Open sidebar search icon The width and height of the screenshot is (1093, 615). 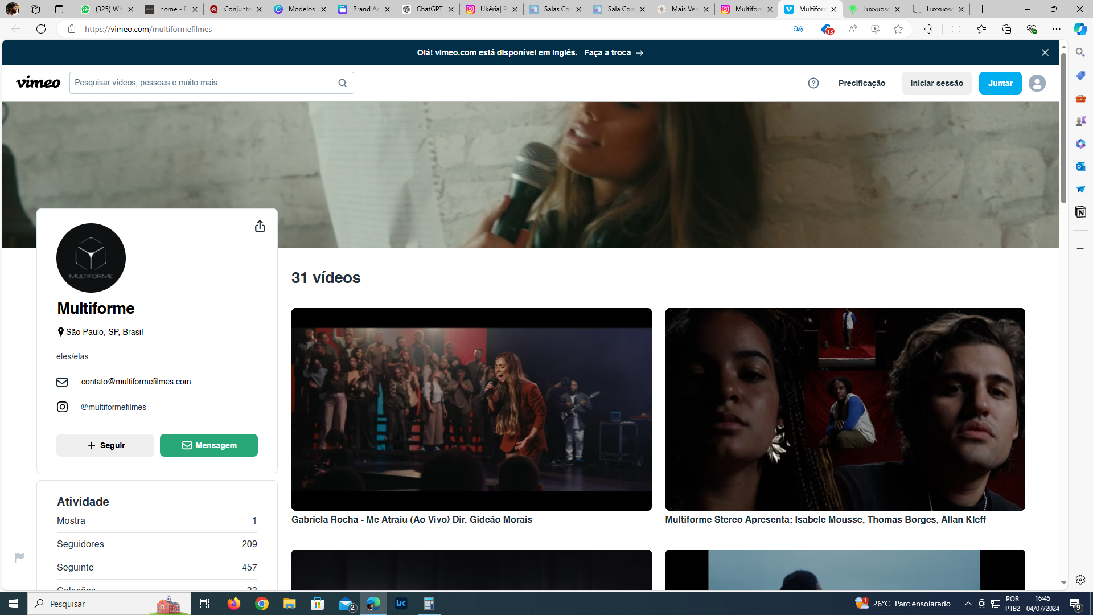tap(1080, 52)
